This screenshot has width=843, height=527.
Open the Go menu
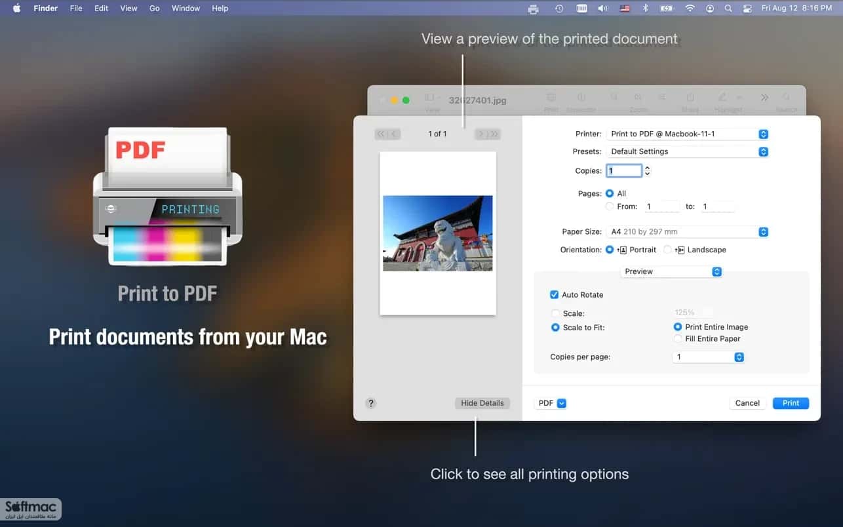[x=155, y=9]
